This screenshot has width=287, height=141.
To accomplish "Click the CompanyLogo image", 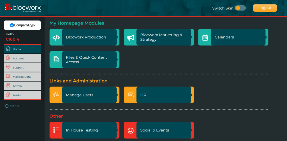I will [22, 25].
